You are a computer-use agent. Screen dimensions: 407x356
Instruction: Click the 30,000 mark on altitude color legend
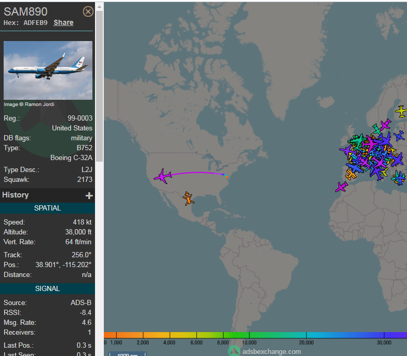[x=384, y=342]
